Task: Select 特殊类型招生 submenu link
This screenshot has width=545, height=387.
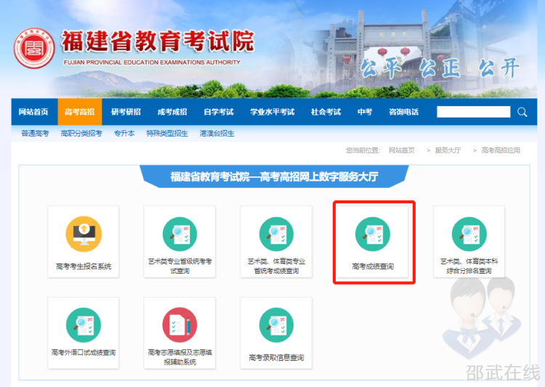Action: pyautogui.click(x=167, y=134)
